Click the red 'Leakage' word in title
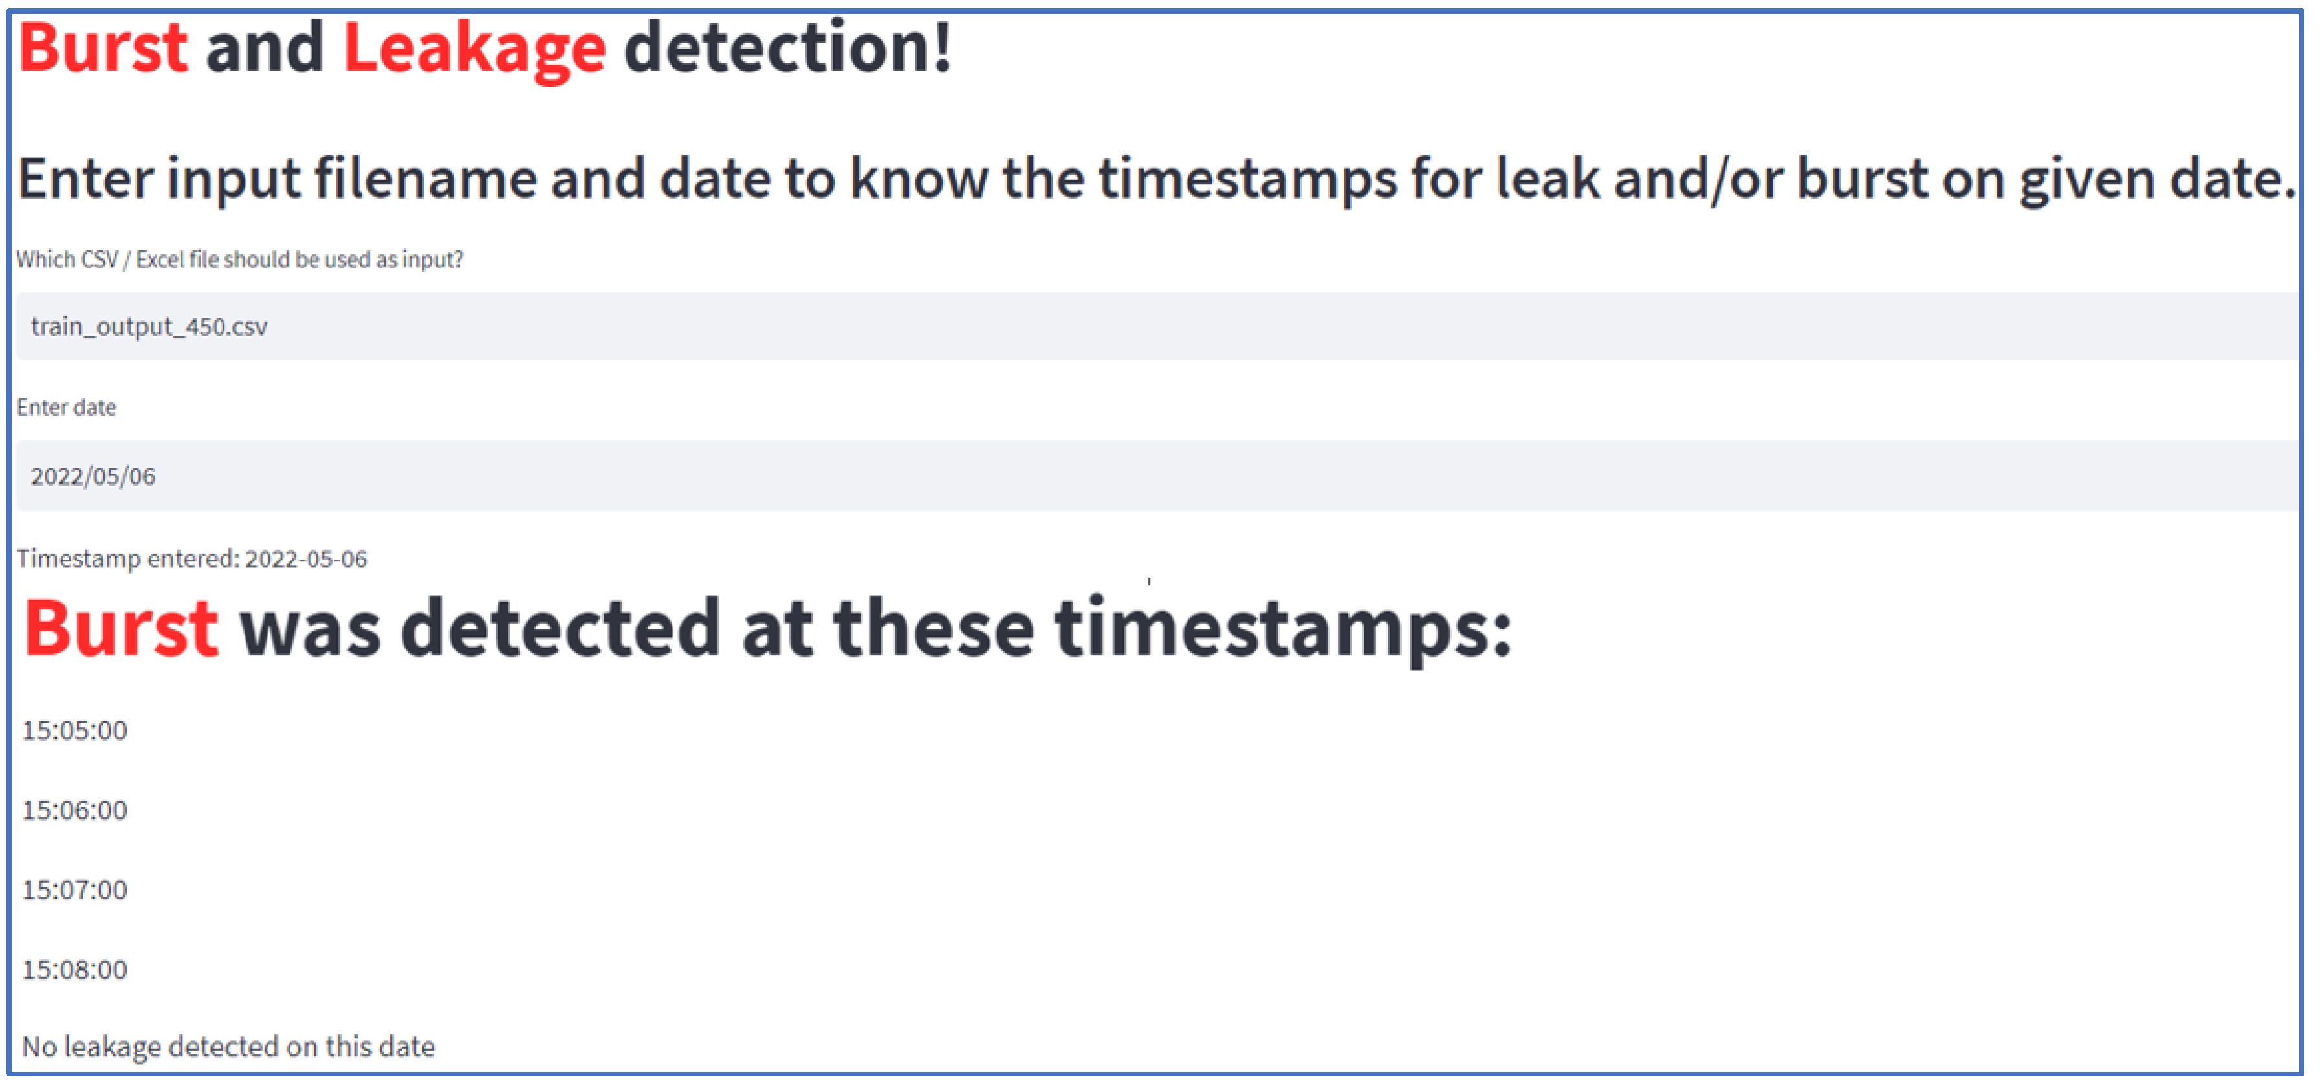The width and height of the screenshot is (2320, 1090). click(x=475, y=50)
